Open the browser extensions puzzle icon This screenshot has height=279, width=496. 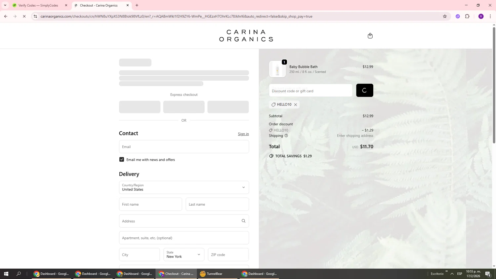tap(467, 16)
